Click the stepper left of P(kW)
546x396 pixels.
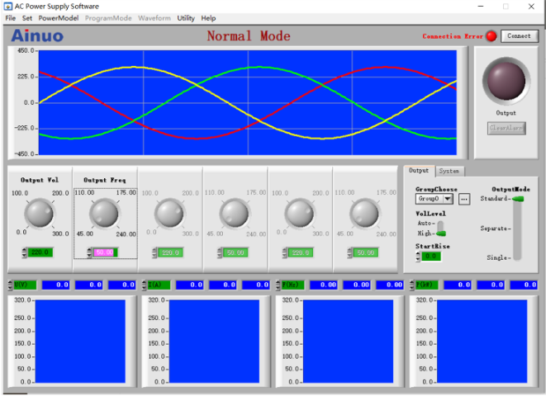click(412, 285)
